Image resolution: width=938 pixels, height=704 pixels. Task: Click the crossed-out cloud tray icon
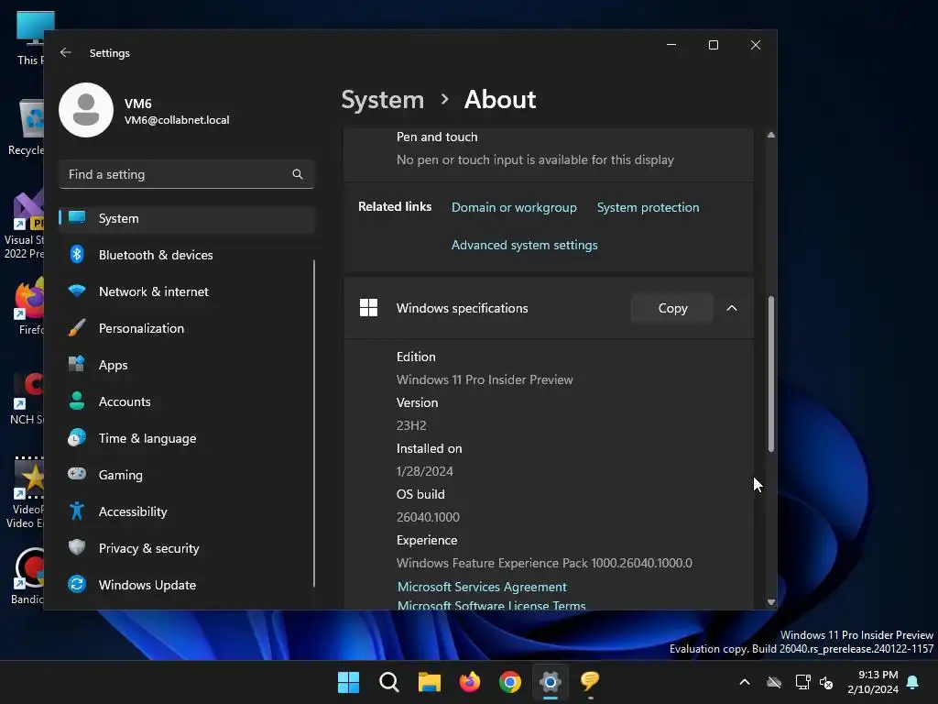[x=774, y=682]
